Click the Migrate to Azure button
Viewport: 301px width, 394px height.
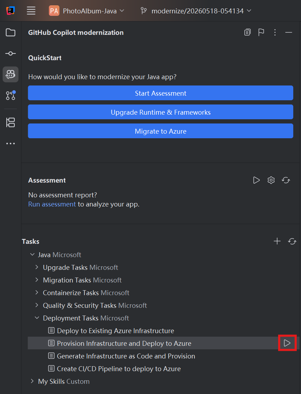pos(161,131)
